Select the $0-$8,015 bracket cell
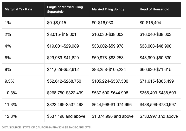The height and width of the screenshot is (131, 186). click(57, 23)
